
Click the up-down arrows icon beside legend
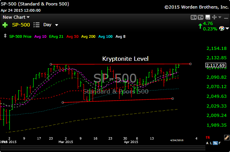click(5, 36)
